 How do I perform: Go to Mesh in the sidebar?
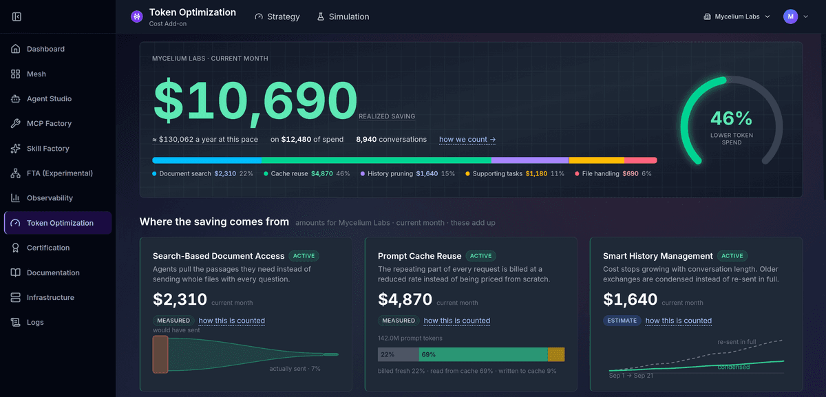(58, 74)
